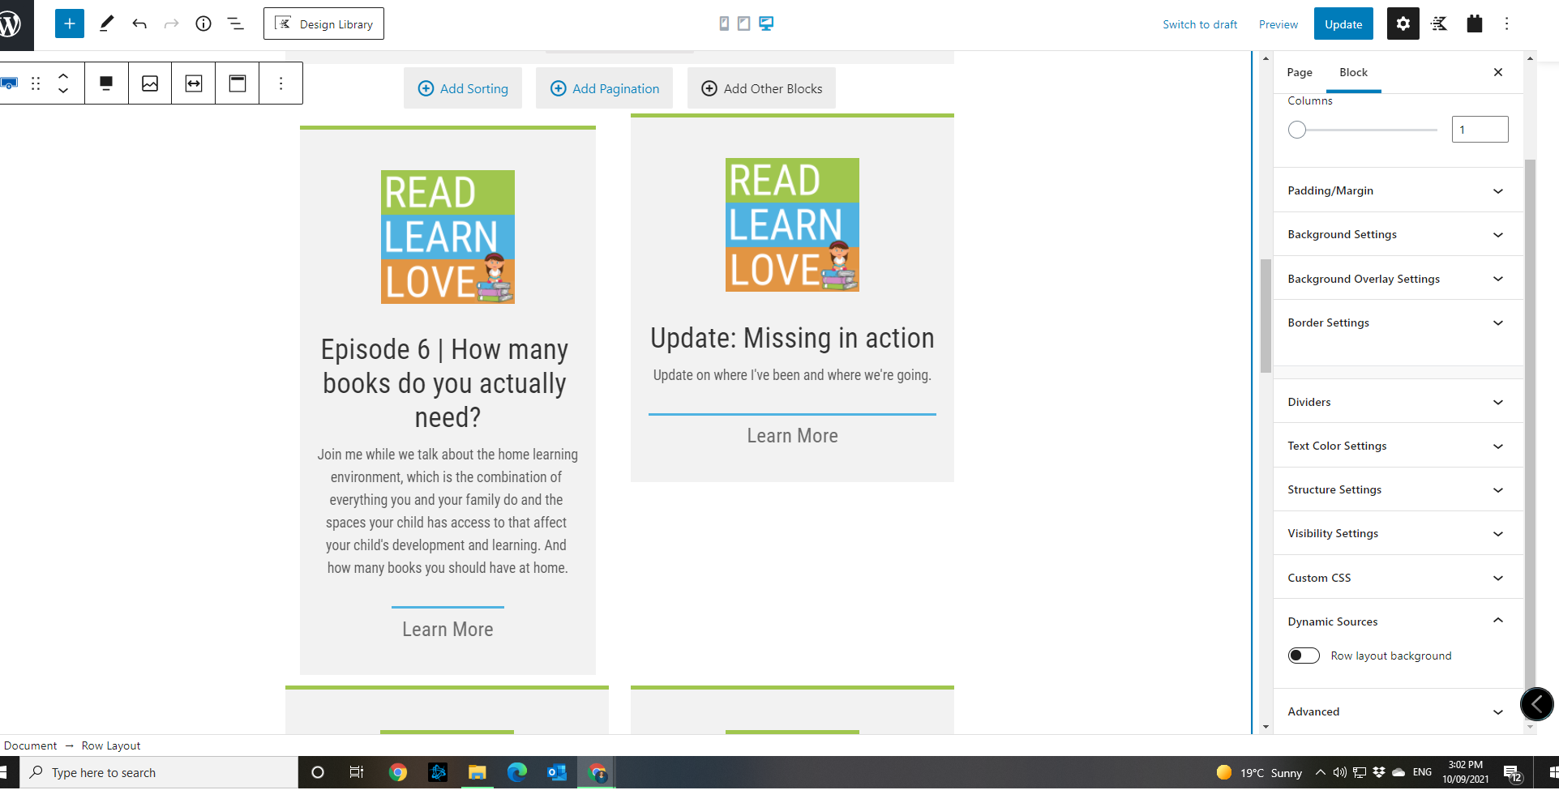Open the plugin icon next to Kadence
This screenshot has width=1559, height=803.
coord(1475,24)
